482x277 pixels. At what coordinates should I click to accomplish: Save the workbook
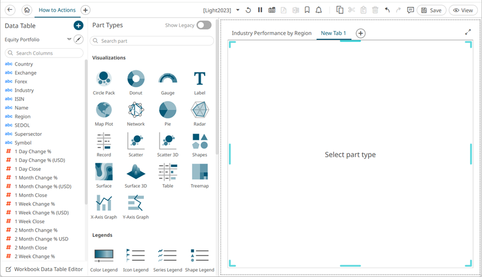tap(432, 10)
